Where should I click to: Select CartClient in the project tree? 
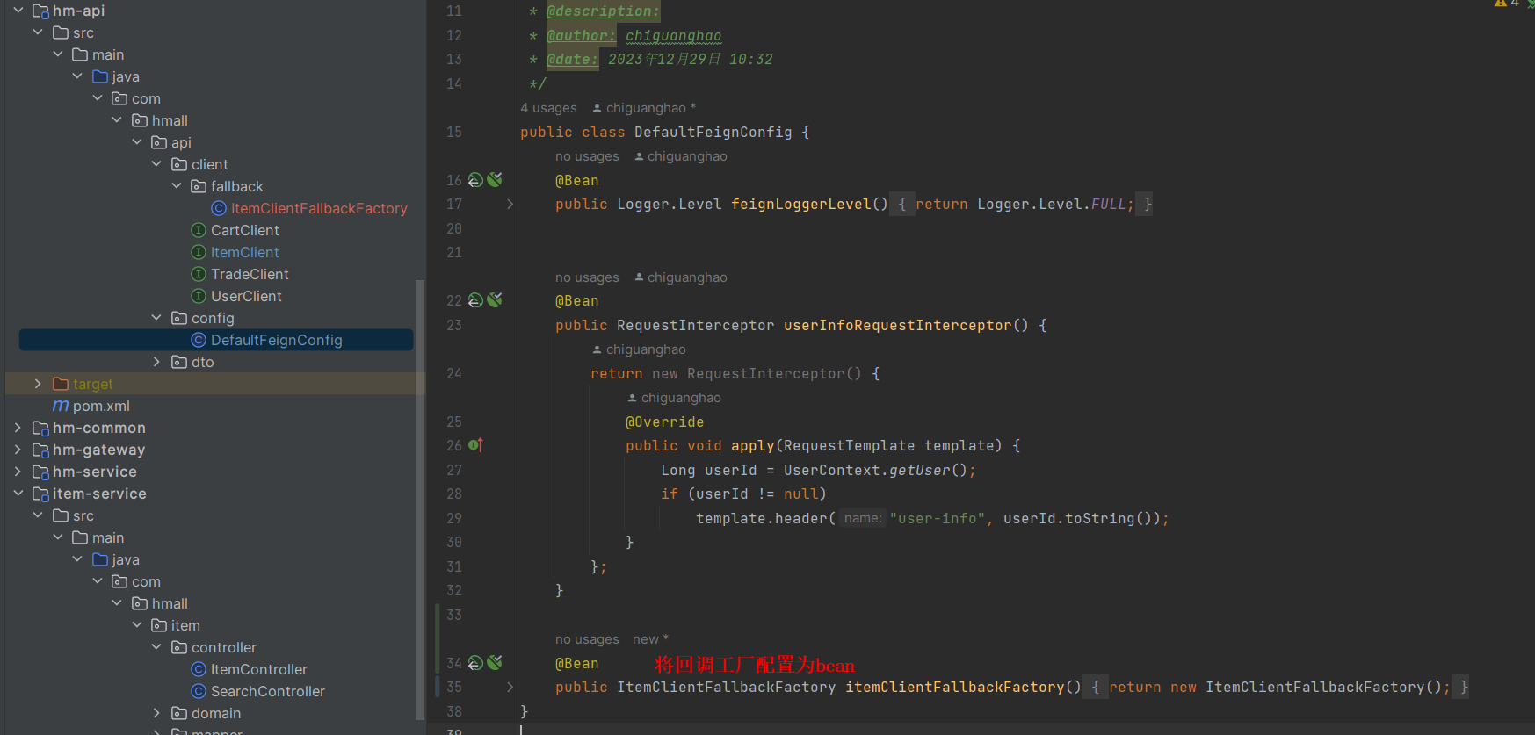coord(244,230)
